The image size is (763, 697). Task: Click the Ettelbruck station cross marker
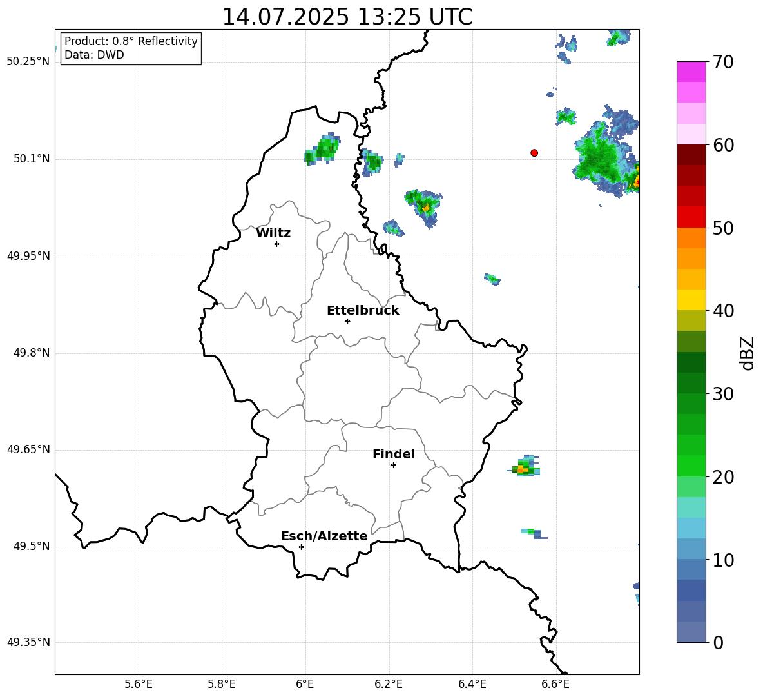347,321
